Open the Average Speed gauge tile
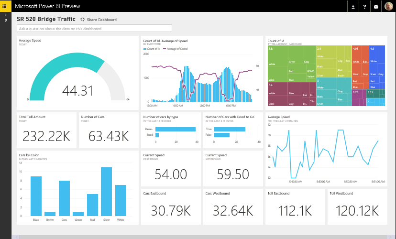 [x=77, y=73]
